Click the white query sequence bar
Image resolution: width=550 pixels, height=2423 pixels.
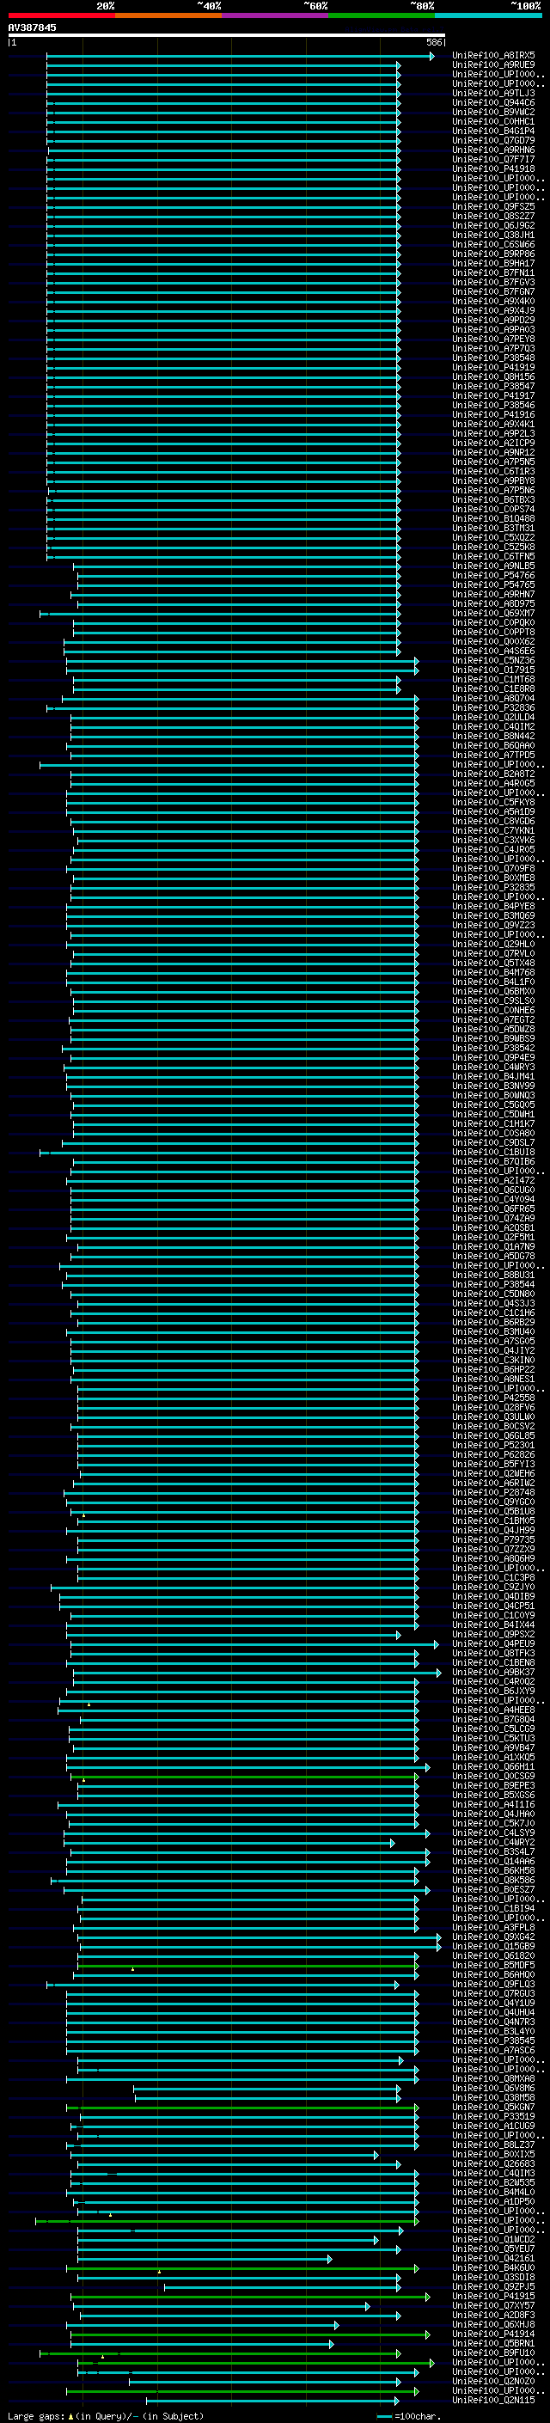(x=227, y=36)
